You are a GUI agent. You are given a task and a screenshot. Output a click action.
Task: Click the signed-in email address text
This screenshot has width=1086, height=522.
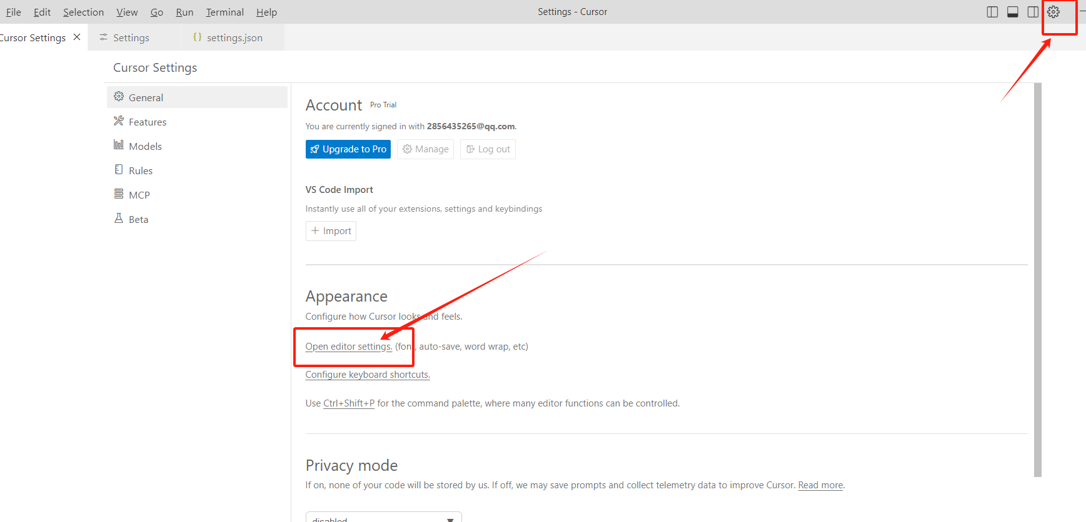471,126
